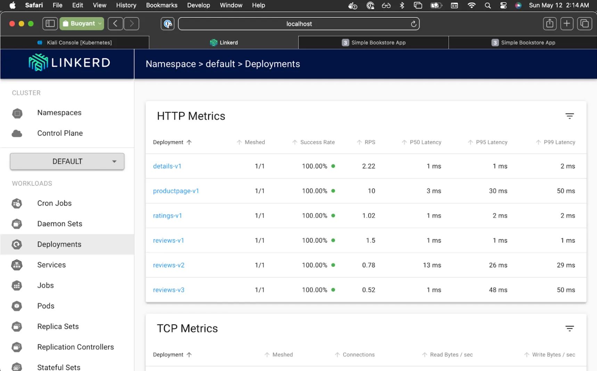Open the ratings-v1 deployment link
This screenshot has width=597, height=371.
click(167, 216)
